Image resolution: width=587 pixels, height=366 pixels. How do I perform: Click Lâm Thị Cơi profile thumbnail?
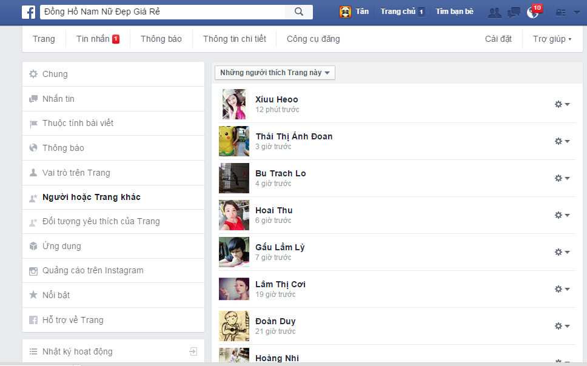(x=234, y=289)
